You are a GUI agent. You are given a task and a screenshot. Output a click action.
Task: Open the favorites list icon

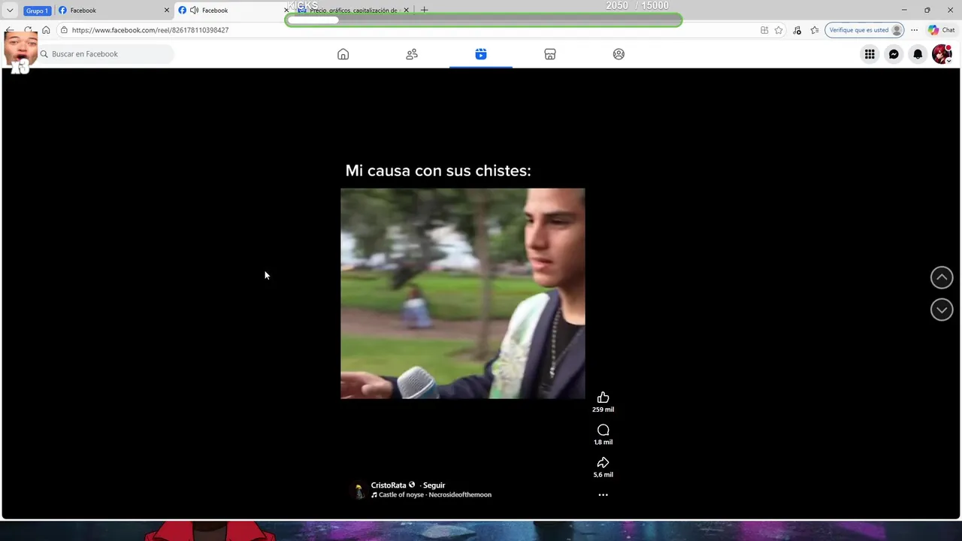[815, 30]
